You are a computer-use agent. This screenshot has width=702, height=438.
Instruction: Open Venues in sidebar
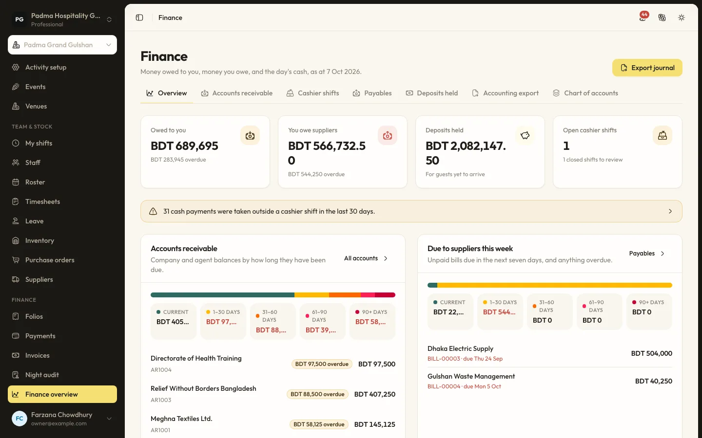point(62,106)
